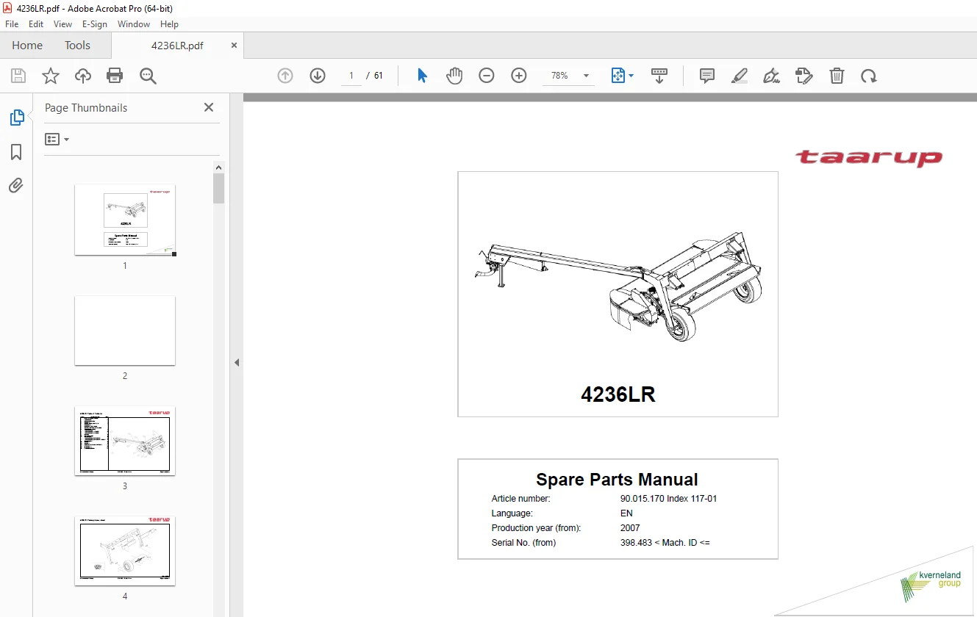Expand the thumbnails options menu
This screenshot has width=977, height=617.
tap(57, 139)
